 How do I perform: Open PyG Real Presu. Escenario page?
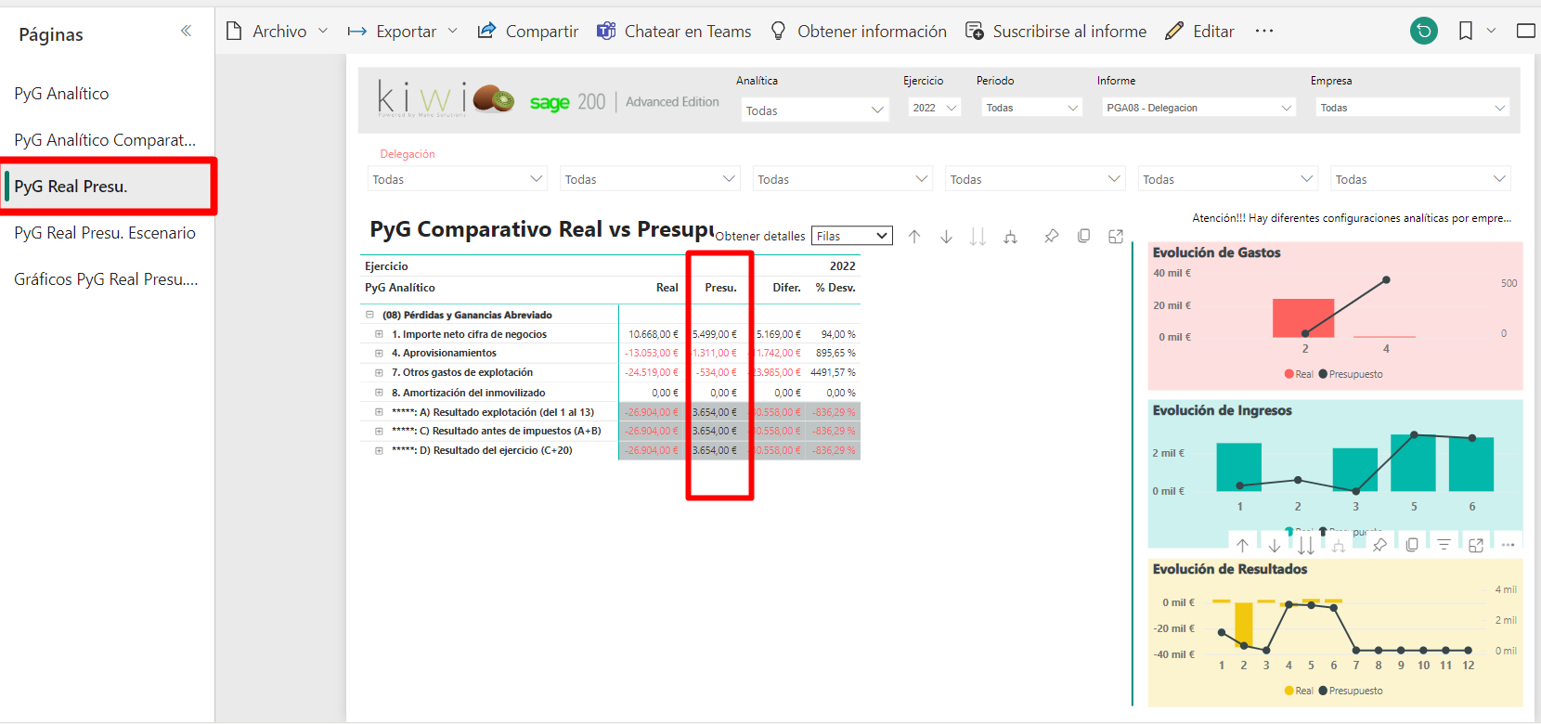(105, 233)
